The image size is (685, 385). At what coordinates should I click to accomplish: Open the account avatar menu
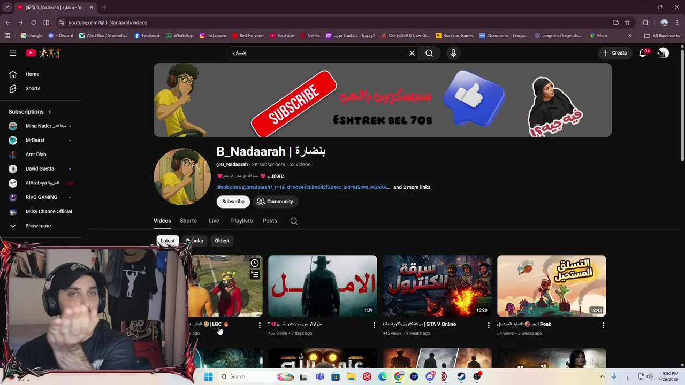663,53
